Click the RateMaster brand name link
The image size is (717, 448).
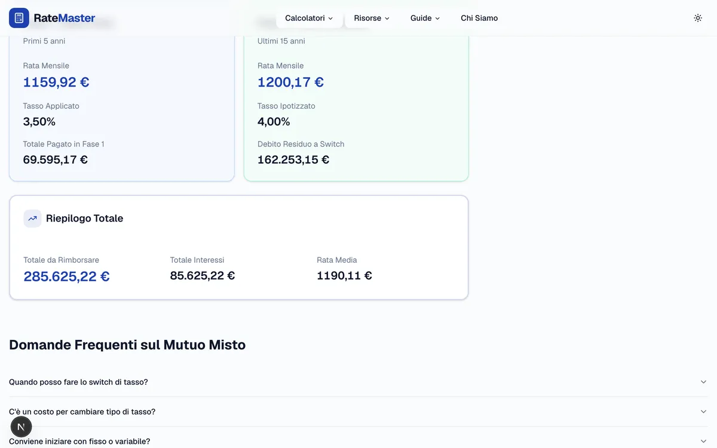click(65, 18)
